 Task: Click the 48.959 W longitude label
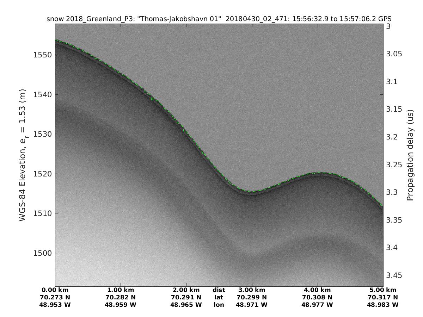coord(121,305)
